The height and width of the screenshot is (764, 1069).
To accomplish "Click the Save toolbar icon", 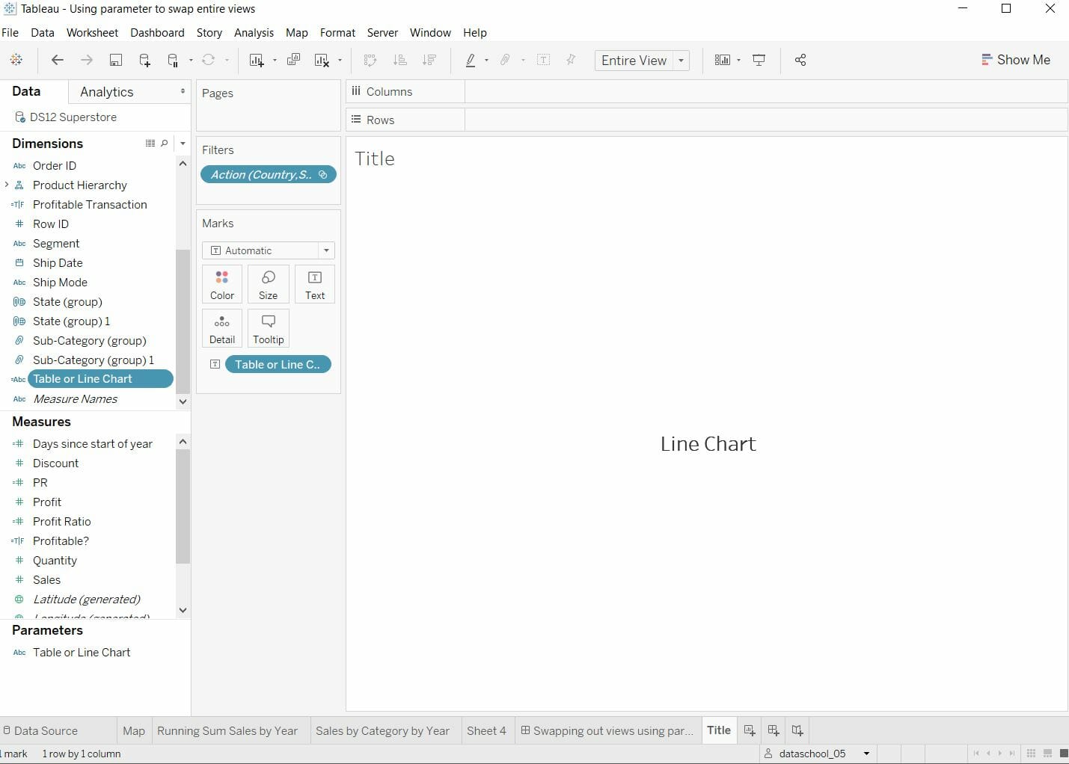I will [116, 61].
